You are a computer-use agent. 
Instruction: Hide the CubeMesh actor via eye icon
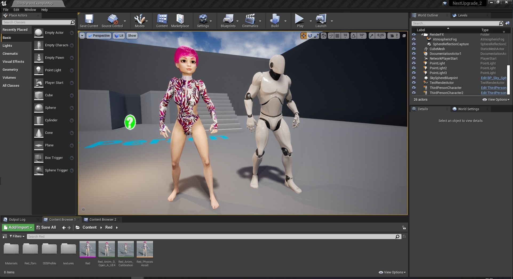414,49
